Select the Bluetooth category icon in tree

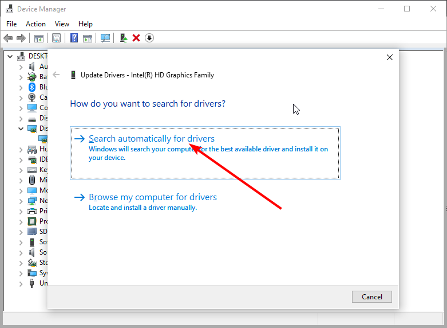[32, 87]
